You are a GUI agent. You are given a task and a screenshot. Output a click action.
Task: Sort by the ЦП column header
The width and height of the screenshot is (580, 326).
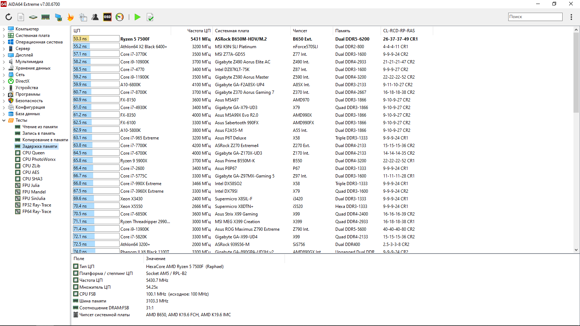(121, 31)
